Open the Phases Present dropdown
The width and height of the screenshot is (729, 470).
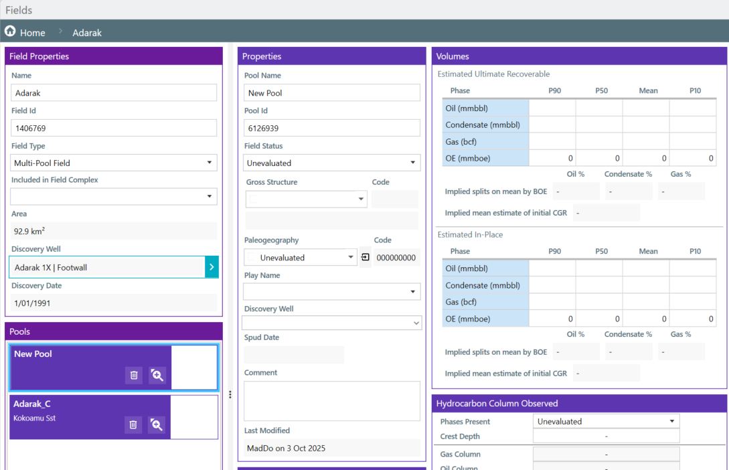coord(672,421)
